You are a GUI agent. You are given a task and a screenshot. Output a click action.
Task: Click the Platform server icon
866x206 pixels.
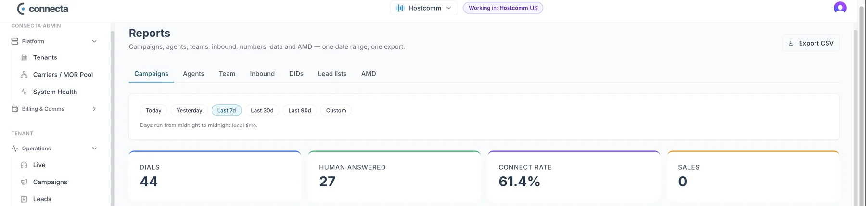[15, 41]
